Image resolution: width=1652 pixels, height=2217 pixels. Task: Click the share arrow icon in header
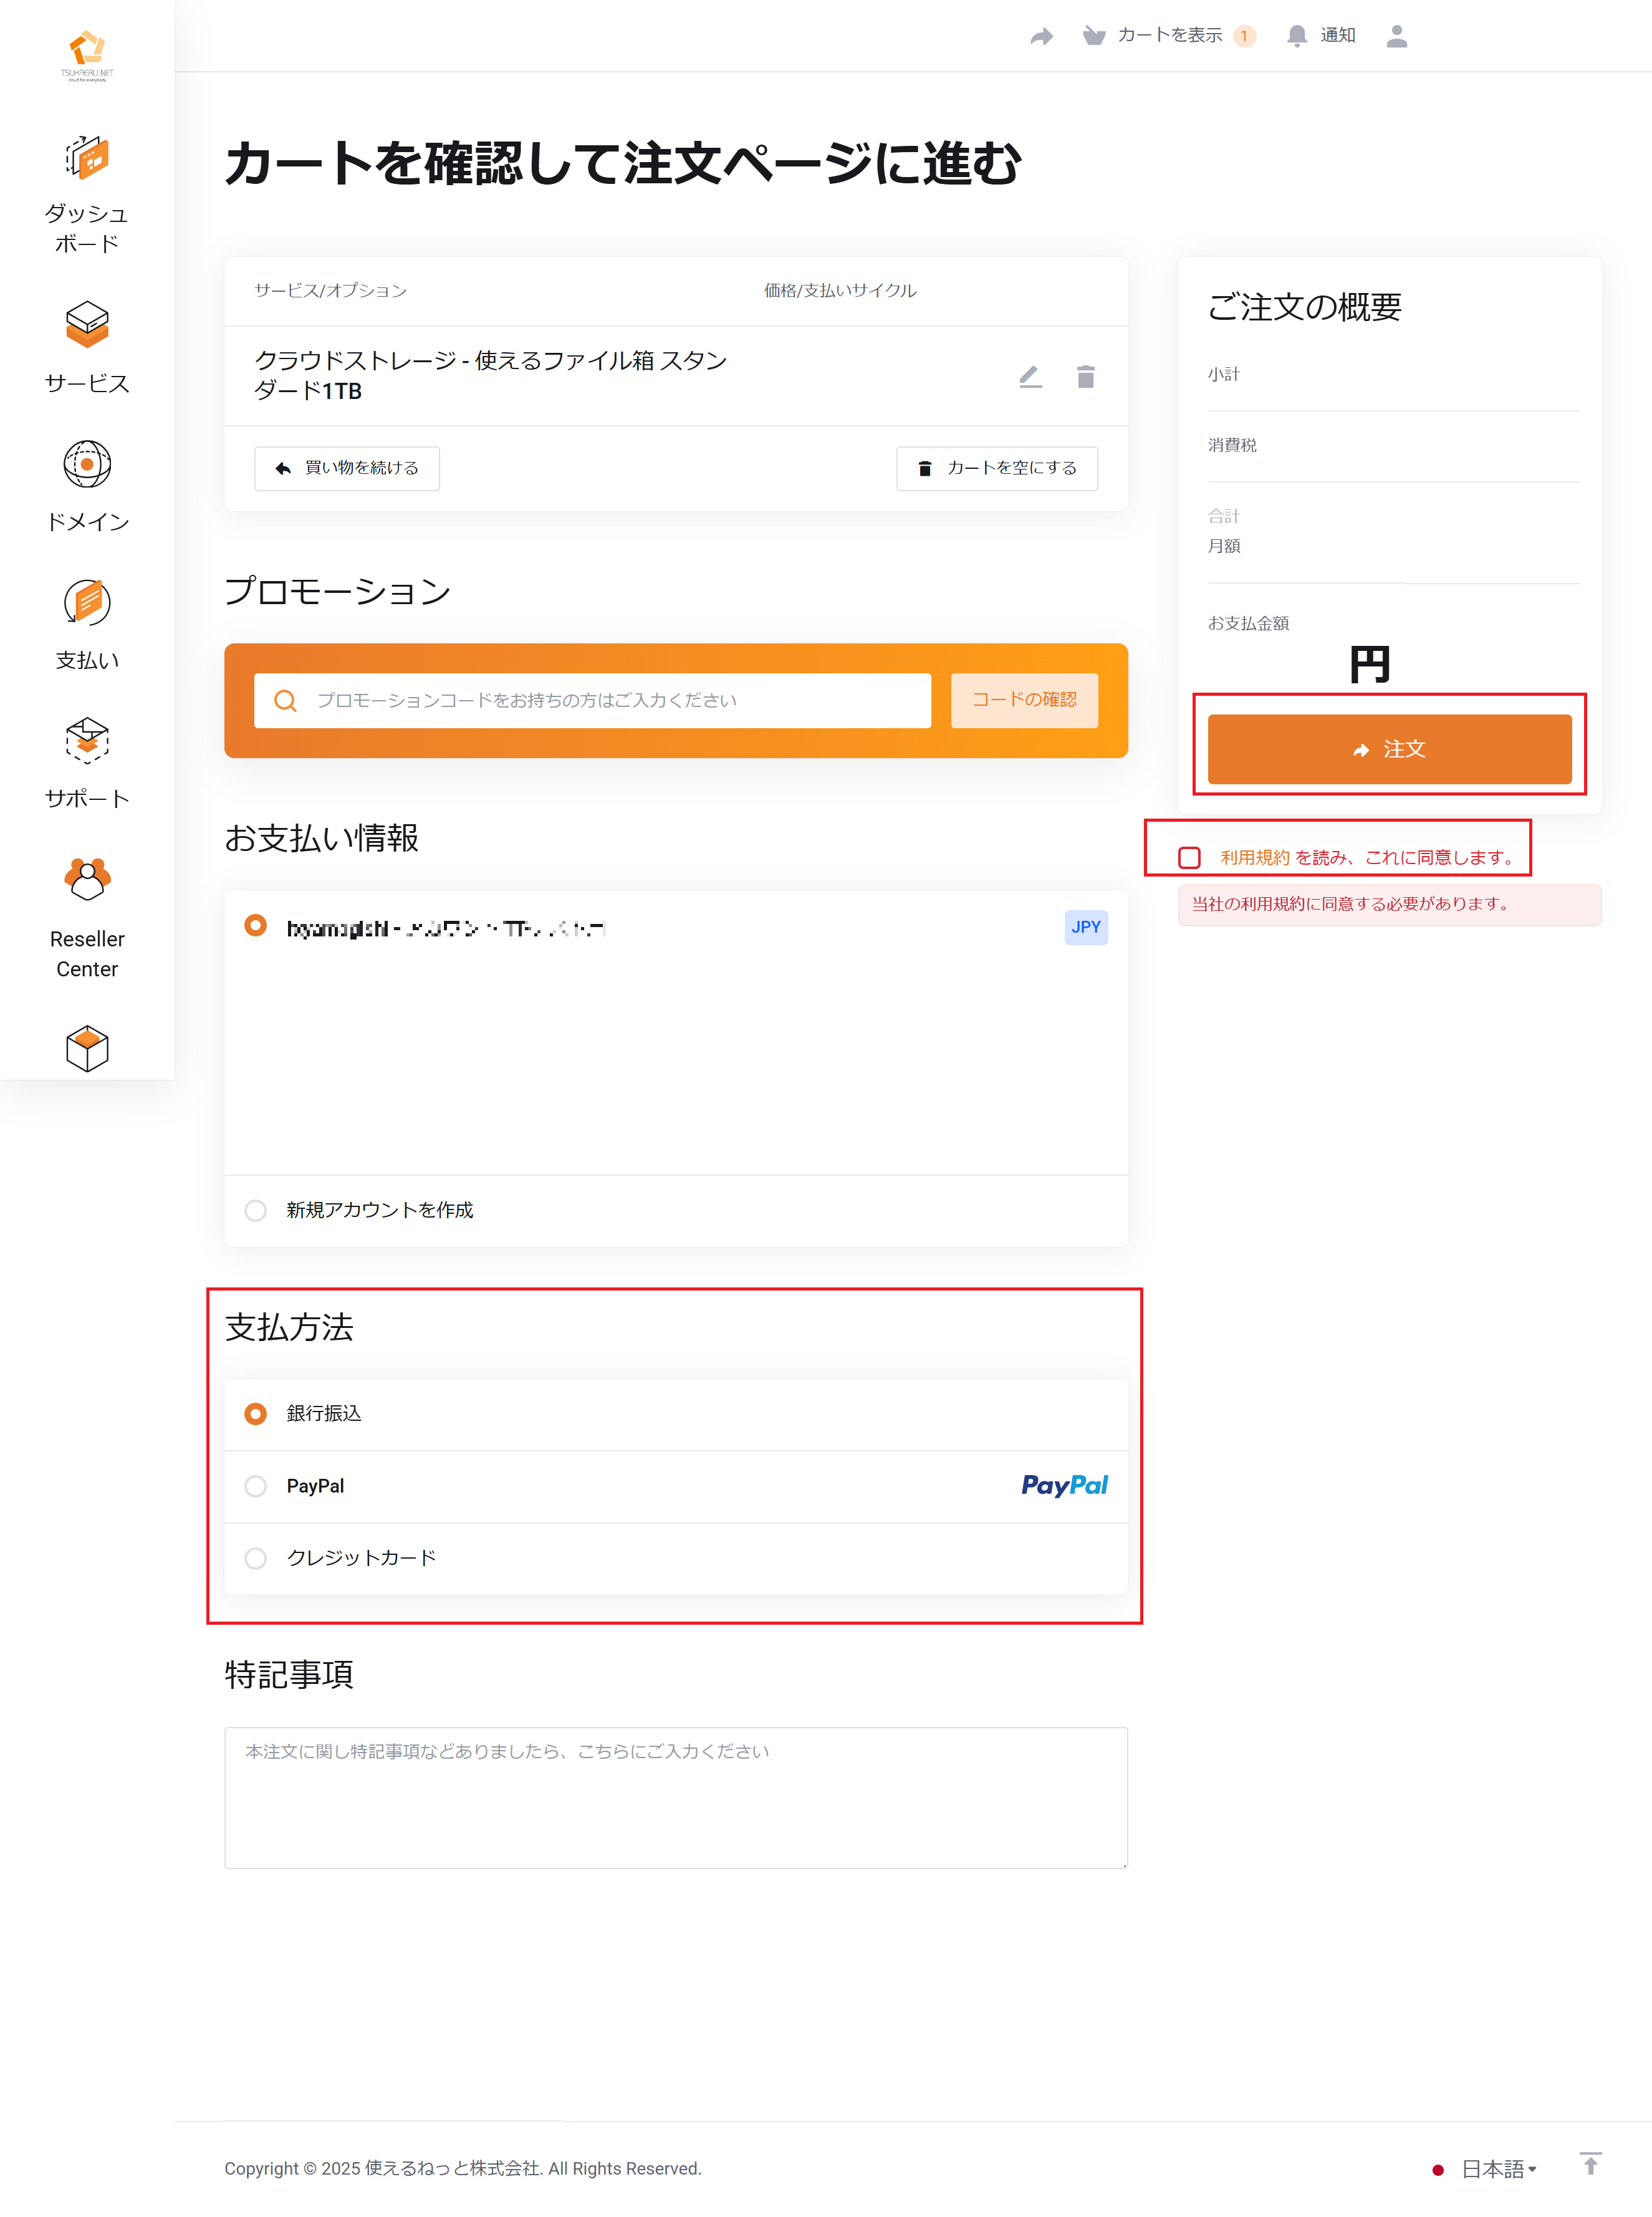tap(1041, 36)
